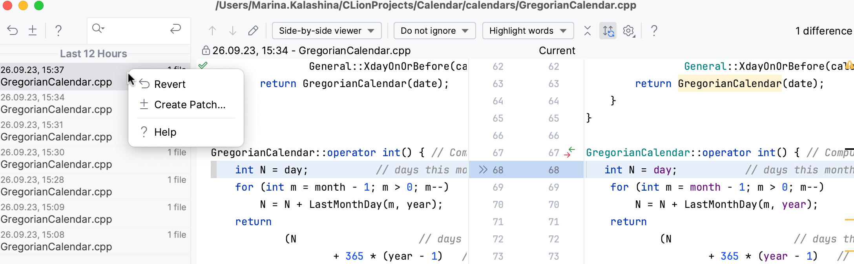Toggle collapse unchanged fragments
Viewport: 854px width, 264px height.
coord(588,31)
